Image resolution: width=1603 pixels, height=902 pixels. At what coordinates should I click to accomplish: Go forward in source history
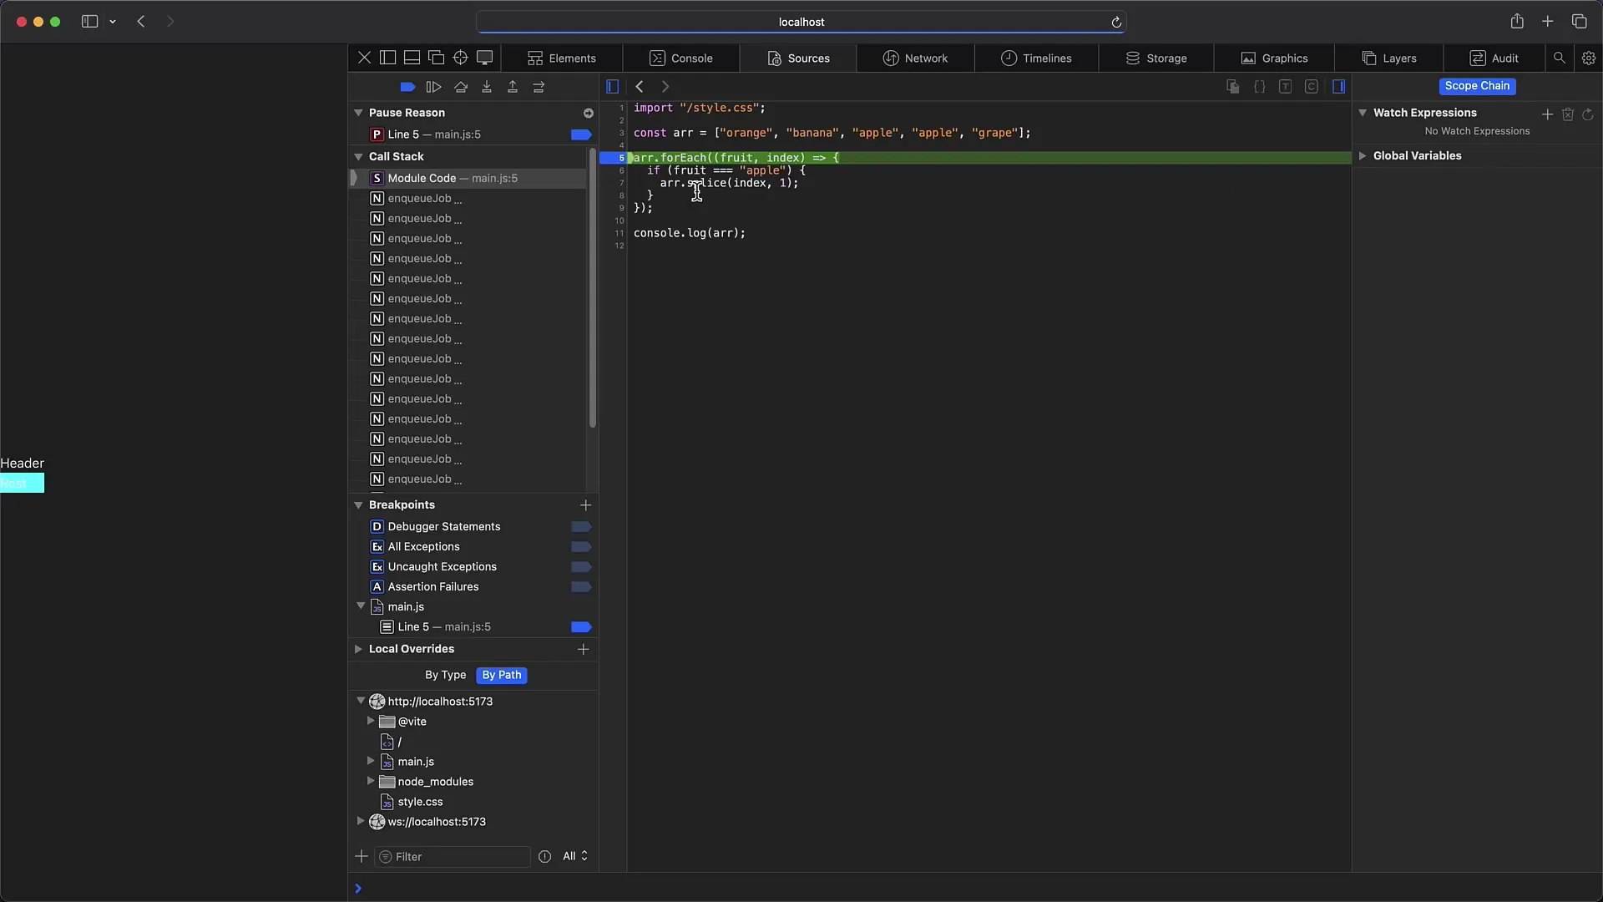click(665, 87)
